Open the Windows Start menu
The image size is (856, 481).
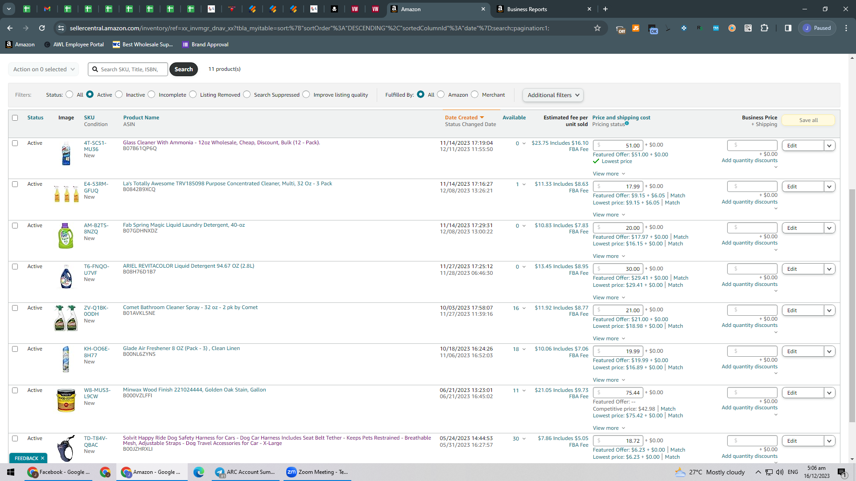point(11,472)
